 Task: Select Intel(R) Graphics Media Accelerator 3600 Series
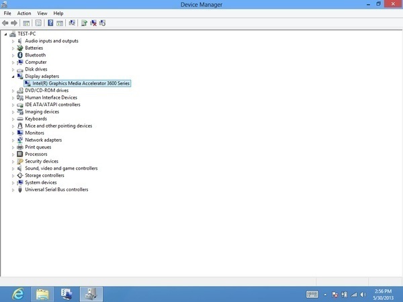point(81,83)
